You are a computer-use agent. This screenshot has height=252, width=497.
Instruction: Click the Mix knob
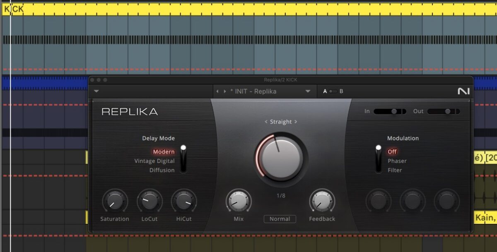(x=239, y=202)
